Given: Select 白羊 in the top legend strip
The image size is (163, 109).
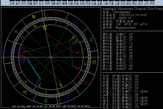Looking at the screenshot, I should [12, 4].
